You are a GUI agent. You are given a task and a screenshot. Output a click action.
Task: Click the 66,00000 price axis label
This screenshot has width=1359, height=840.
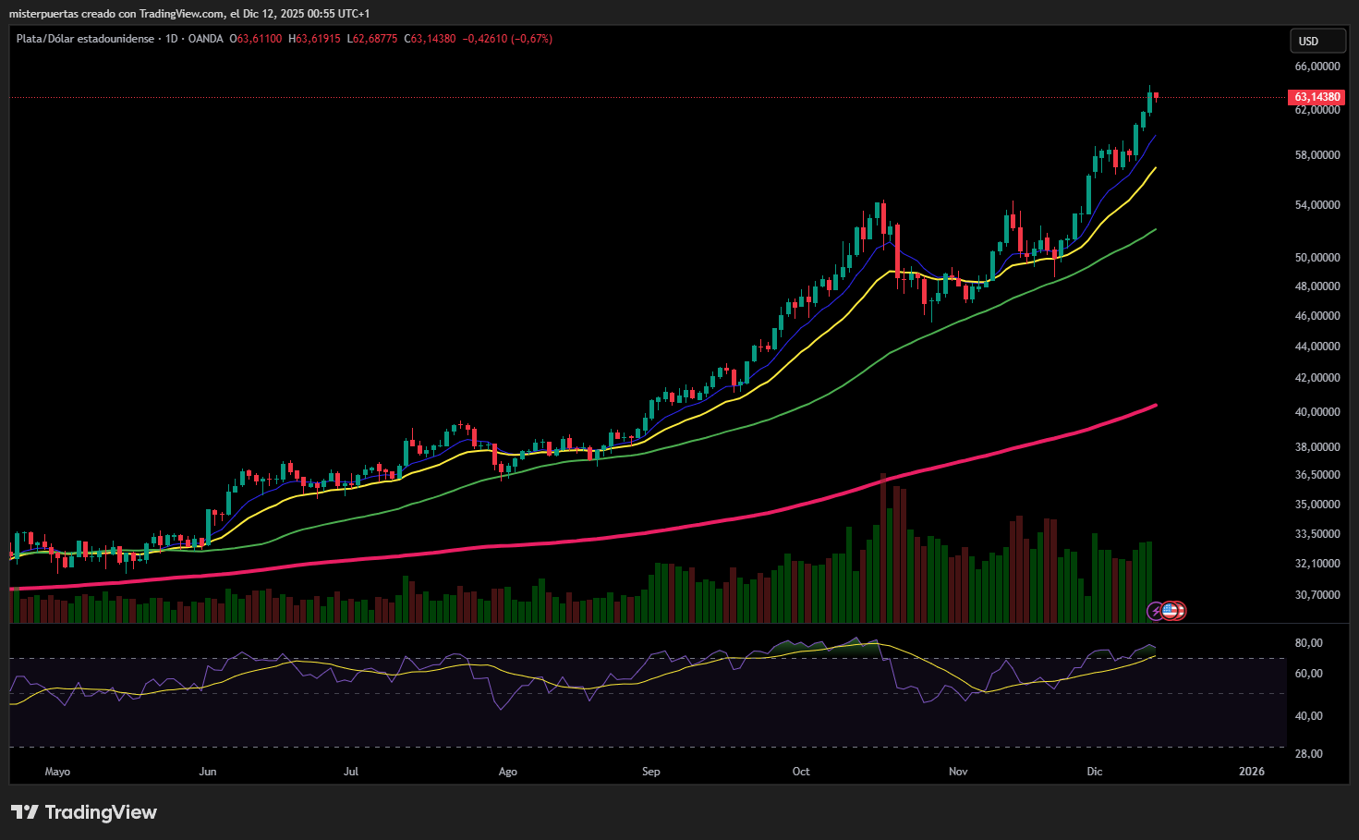coord(1317,67)
